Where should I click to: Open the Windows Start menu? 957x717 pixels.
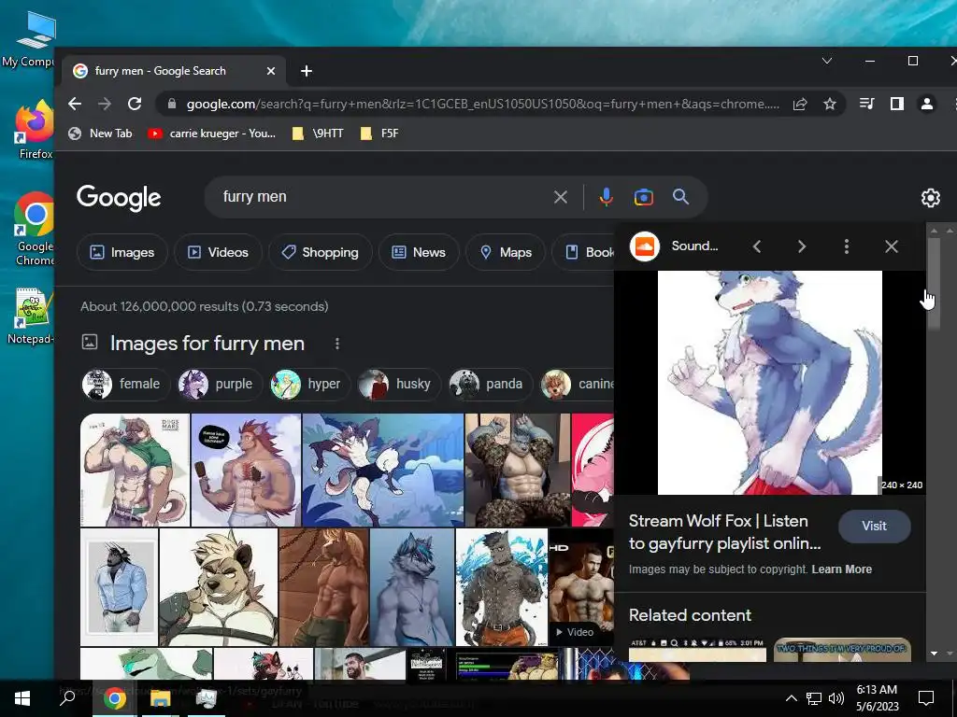pos(22,698)
